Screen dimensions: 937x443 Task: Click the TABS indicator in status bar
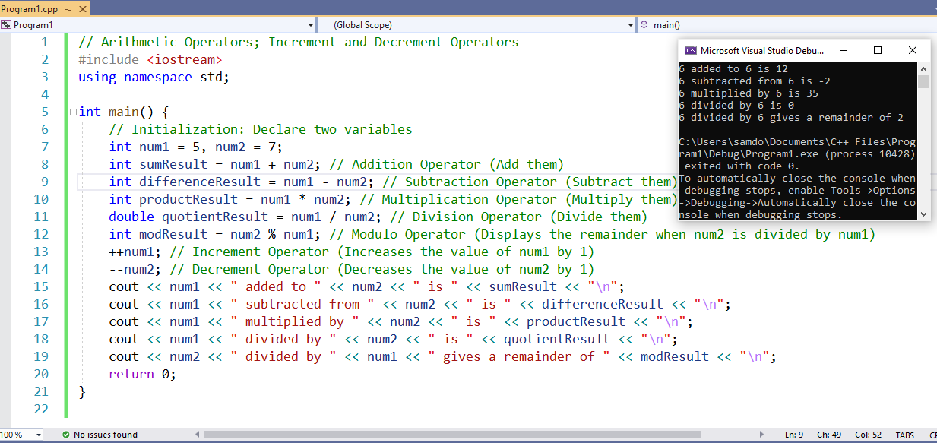click(x=904, y=435)
